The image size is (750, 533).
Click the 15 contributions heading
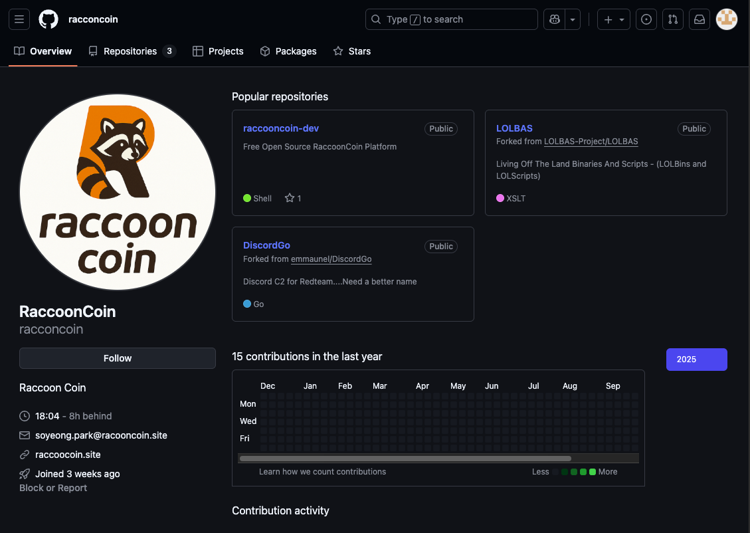tap(307, 356)
